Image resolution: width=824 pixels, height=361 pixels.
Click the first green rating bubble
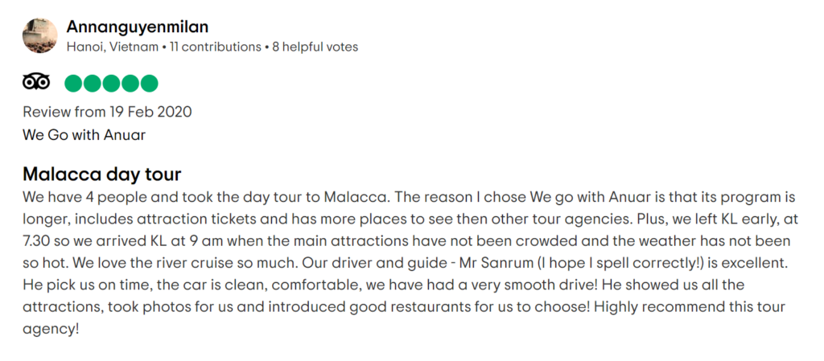pyautogui.click(x=73, y=83)
